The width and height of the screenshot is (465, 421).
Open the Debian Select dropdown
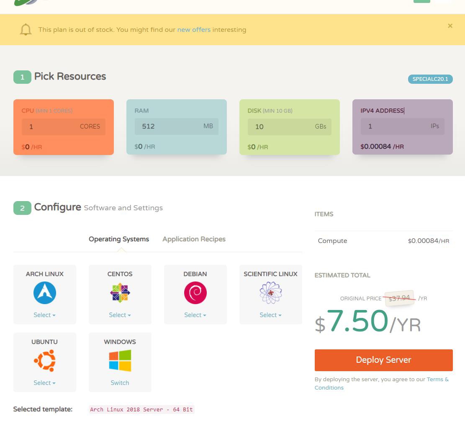pyautogui.click(x=195, y=315)
